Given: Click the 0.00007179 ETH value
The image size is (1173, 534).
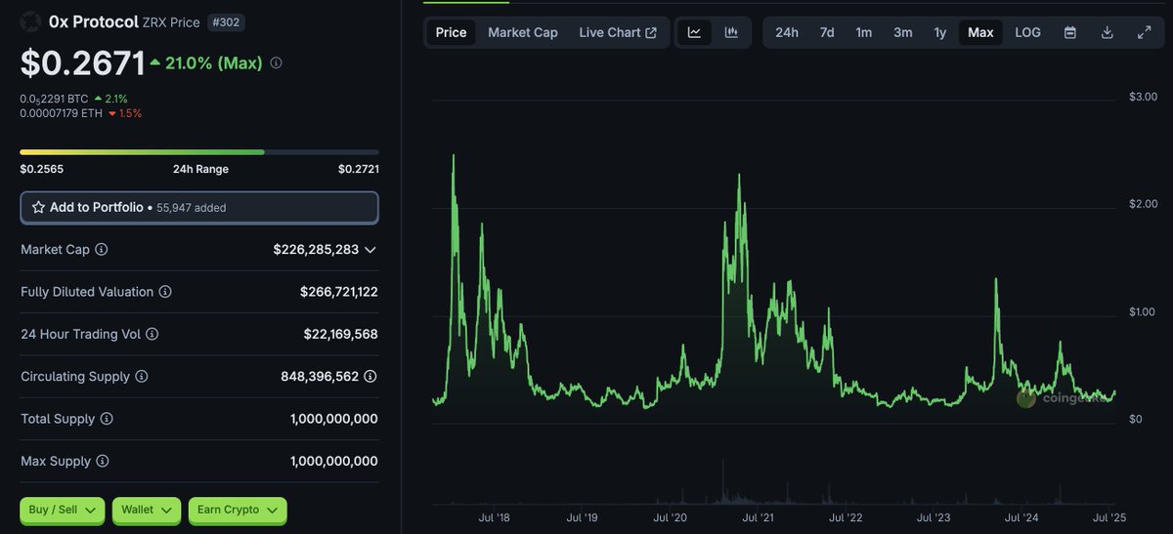Looking at the screenshot, I should 62,113.
